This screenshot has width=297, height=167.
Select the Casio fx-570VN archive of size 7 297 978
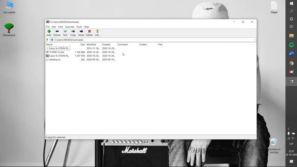point(59,56)
